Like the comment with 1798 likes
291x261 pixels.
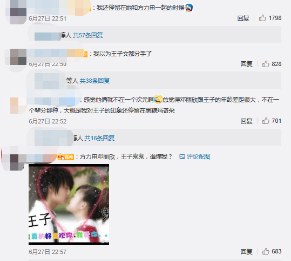coord(262,18)
